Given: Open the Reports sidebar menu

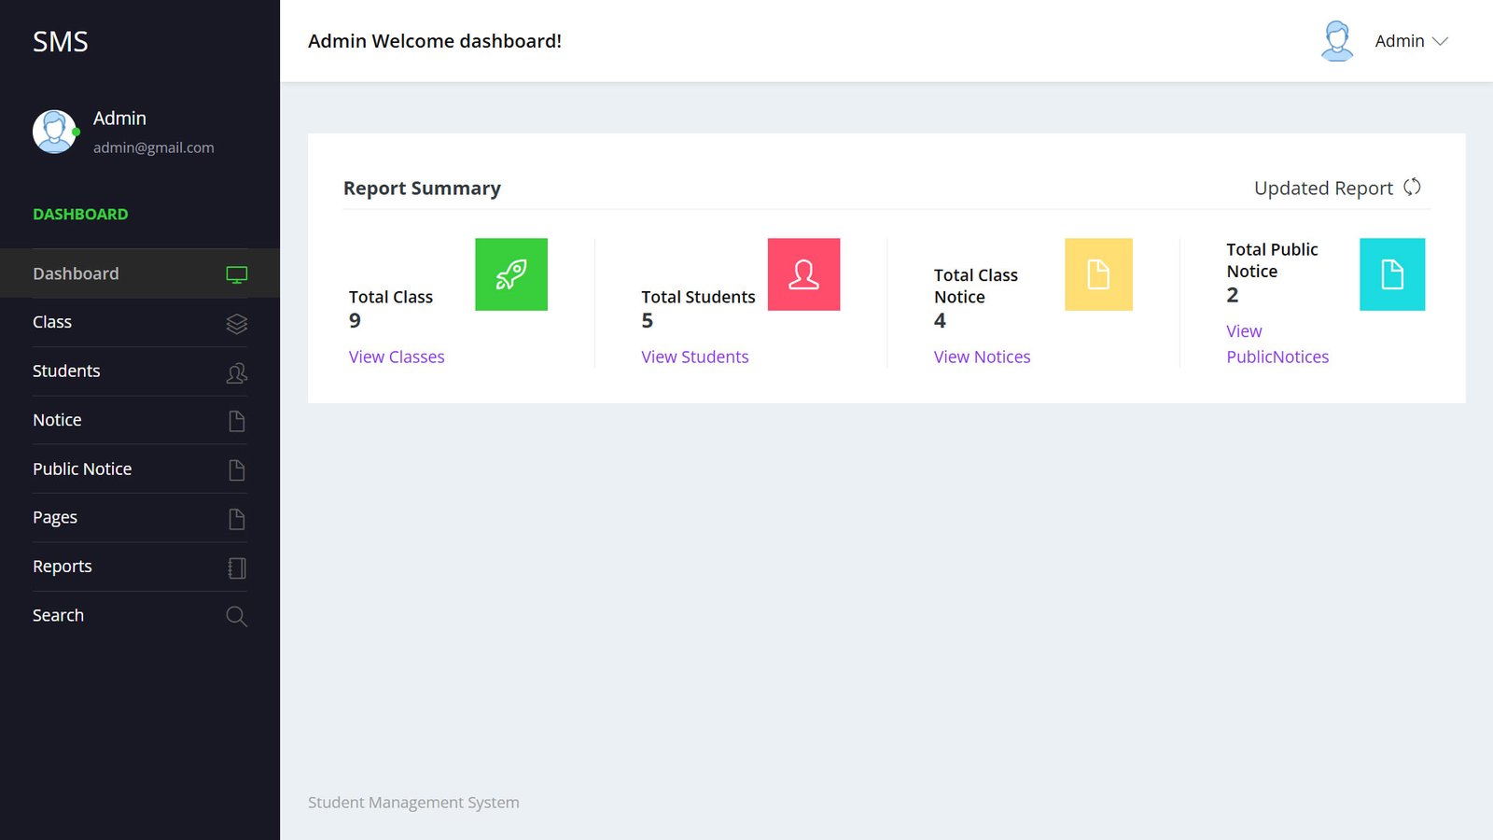Looking at the screenshot, I should click(x=140, y=567).
